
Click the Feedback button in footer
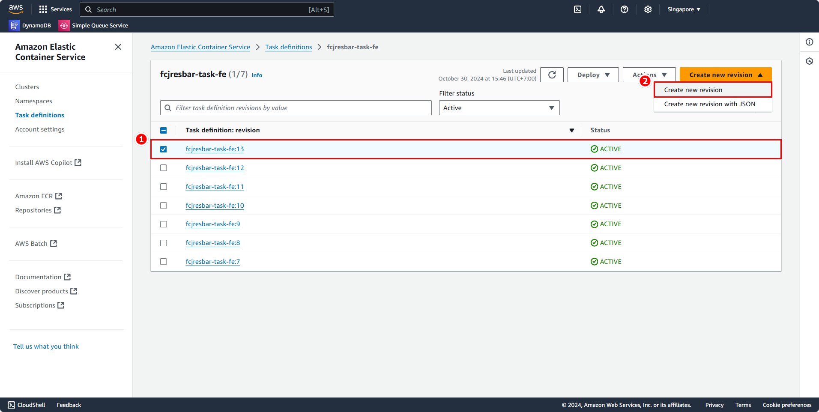pos(69,405)
